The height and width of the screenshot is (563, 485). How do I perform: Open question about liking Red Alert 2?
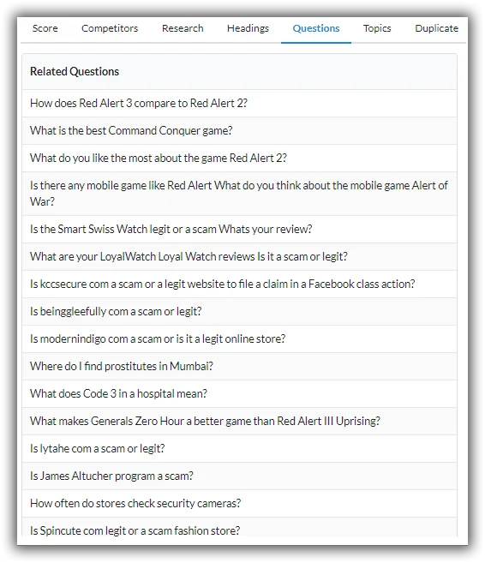[239, 158]
